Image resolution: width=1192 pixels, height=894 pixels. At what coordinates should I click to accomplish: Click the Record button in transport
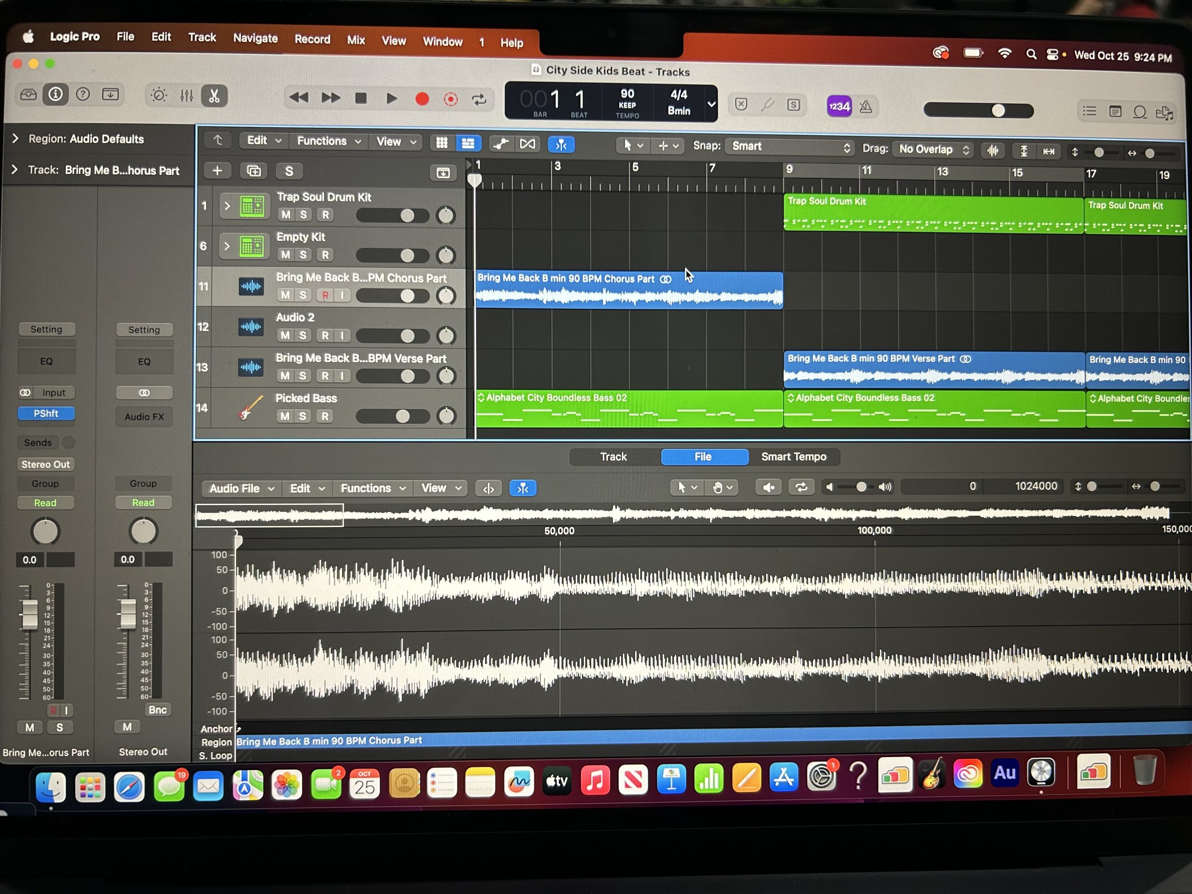pyautogui.click(x=422, y=99)
